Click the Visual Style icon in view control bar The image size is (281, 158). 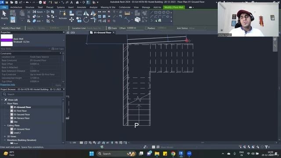click(86, 143)
